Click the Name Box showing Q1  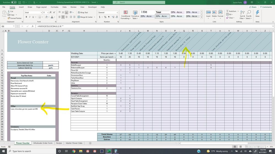[7, 26]
